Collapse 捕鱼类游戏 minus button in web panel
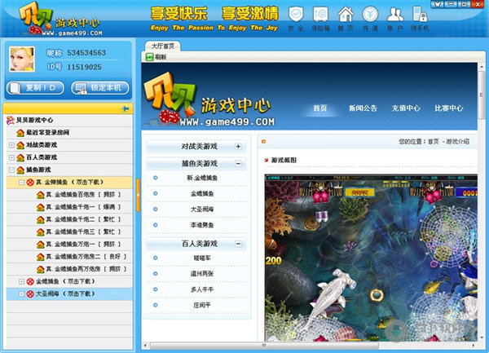 click(238, 163)
